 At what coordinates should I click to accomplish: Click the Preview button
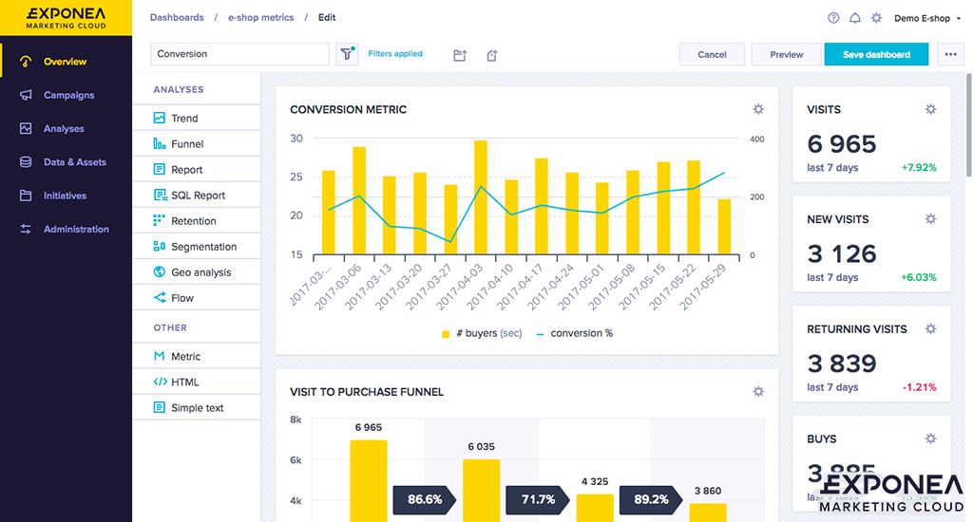pyautogui.click(x=786, y=54)
